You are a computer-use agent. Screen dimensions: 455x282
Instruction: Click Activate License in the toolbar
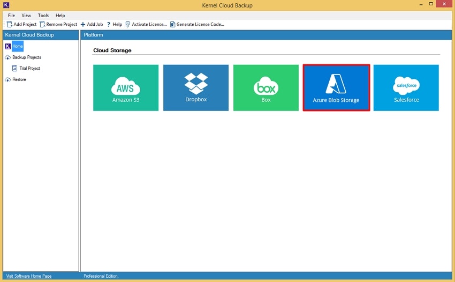click(x=146, y=25)
